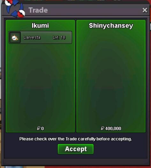Click the Lvl: 18 label

[59, 37]
